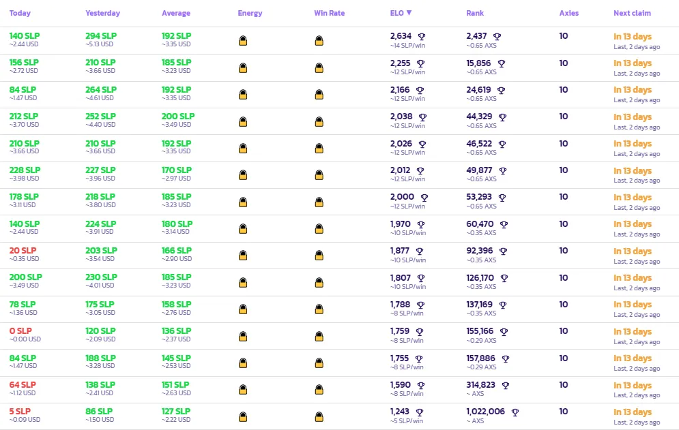Select rank value 24,619
Viewport: 679px width, 430px height.
[x=478, y=90]
